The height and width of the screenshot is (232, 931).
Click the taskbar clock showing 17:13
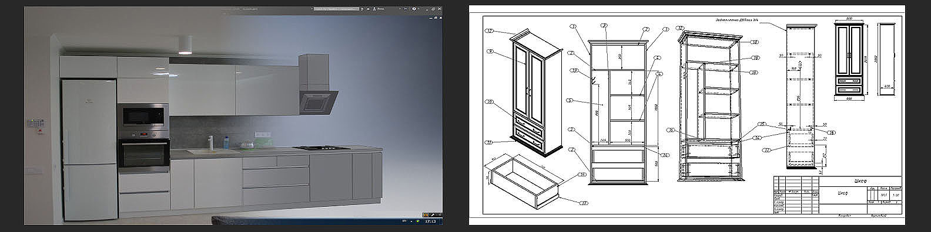430,221
